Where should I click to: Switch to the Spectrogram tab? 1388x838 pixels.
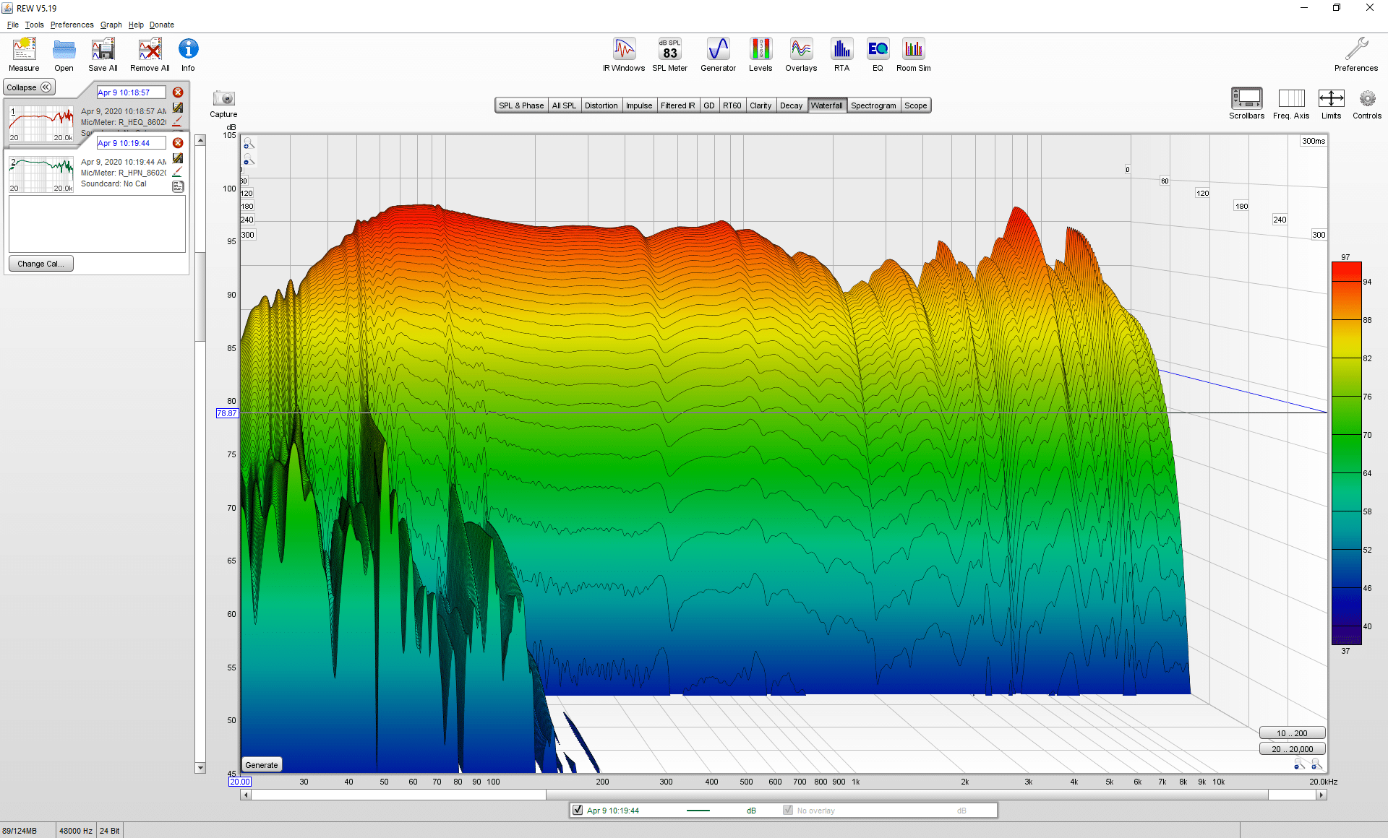(x=873, y=105)
